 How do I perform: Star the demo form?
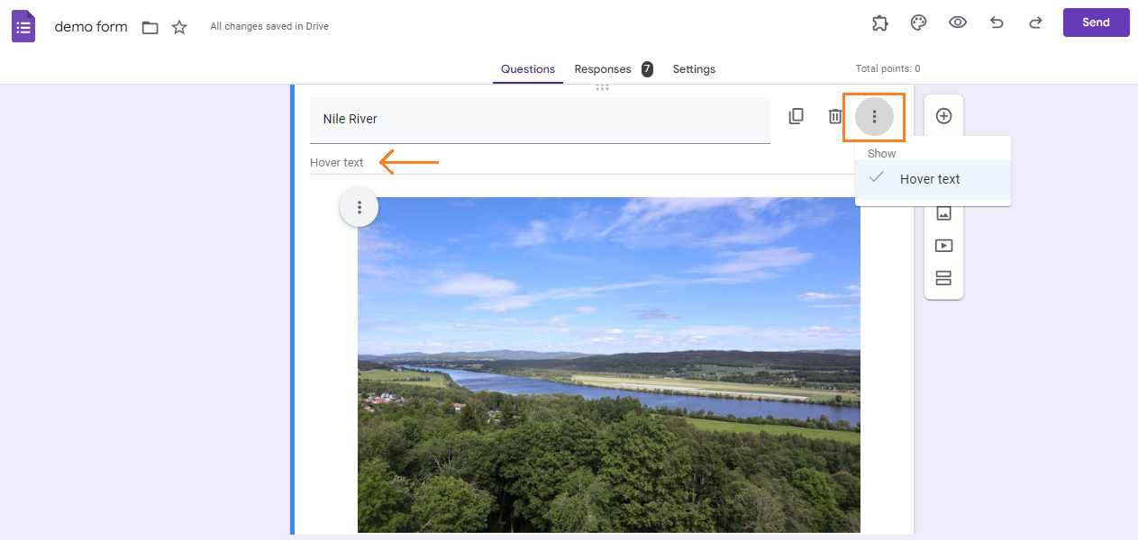(179, 27)
